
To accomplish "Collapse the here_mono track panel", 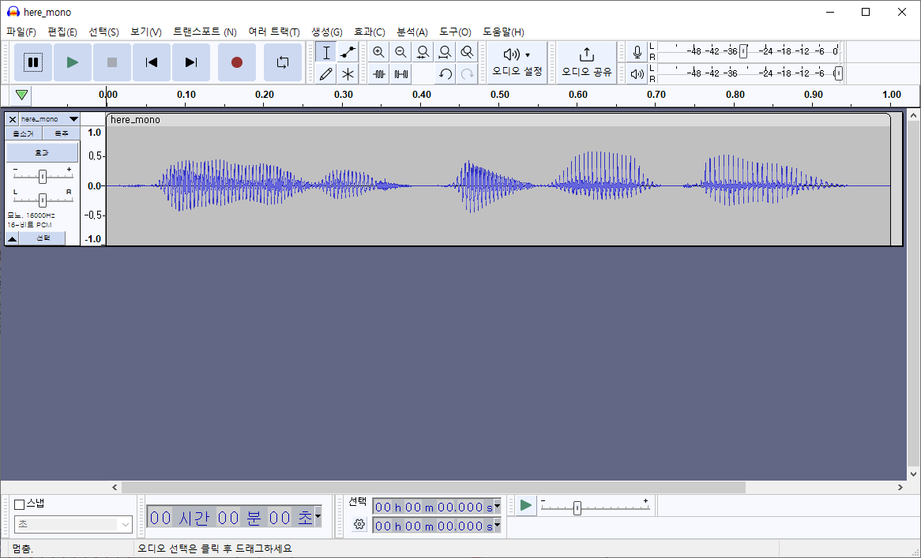I will [13, 237].
